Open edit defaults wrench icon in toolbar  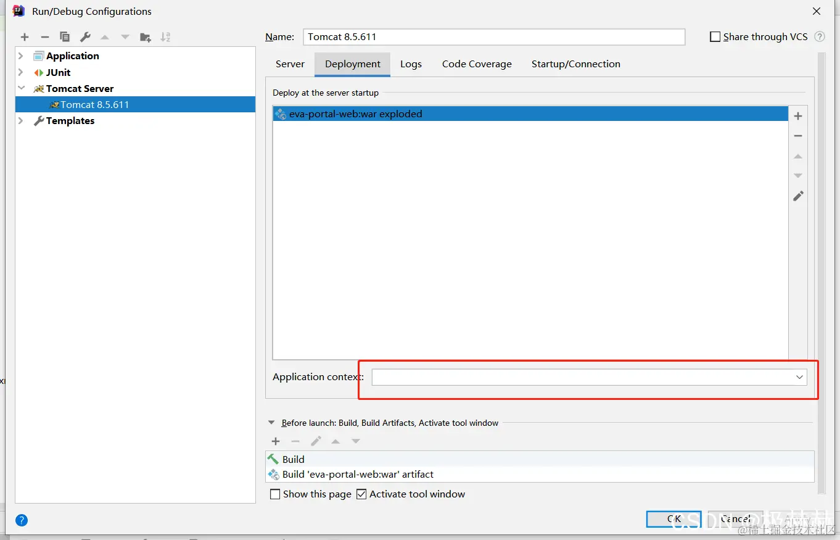click(85, 37)
